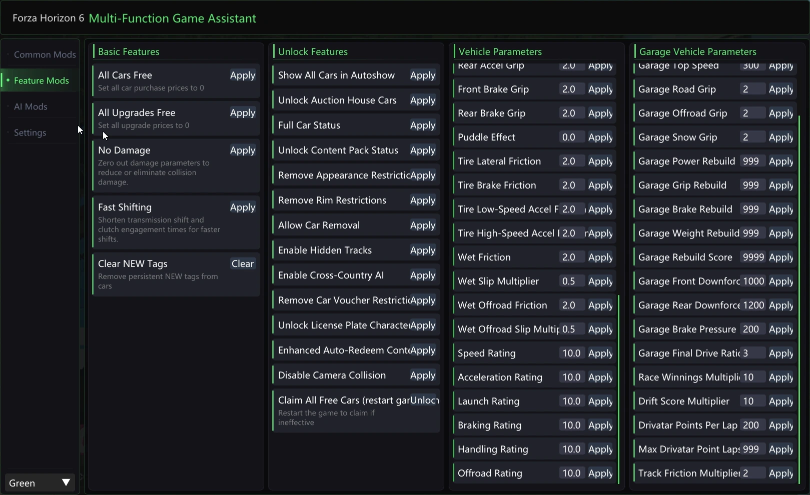Apply Unlock Content Pack Status
Viewport: 810px width, 495px height.
pyautogui.click(x=423, y=150)
